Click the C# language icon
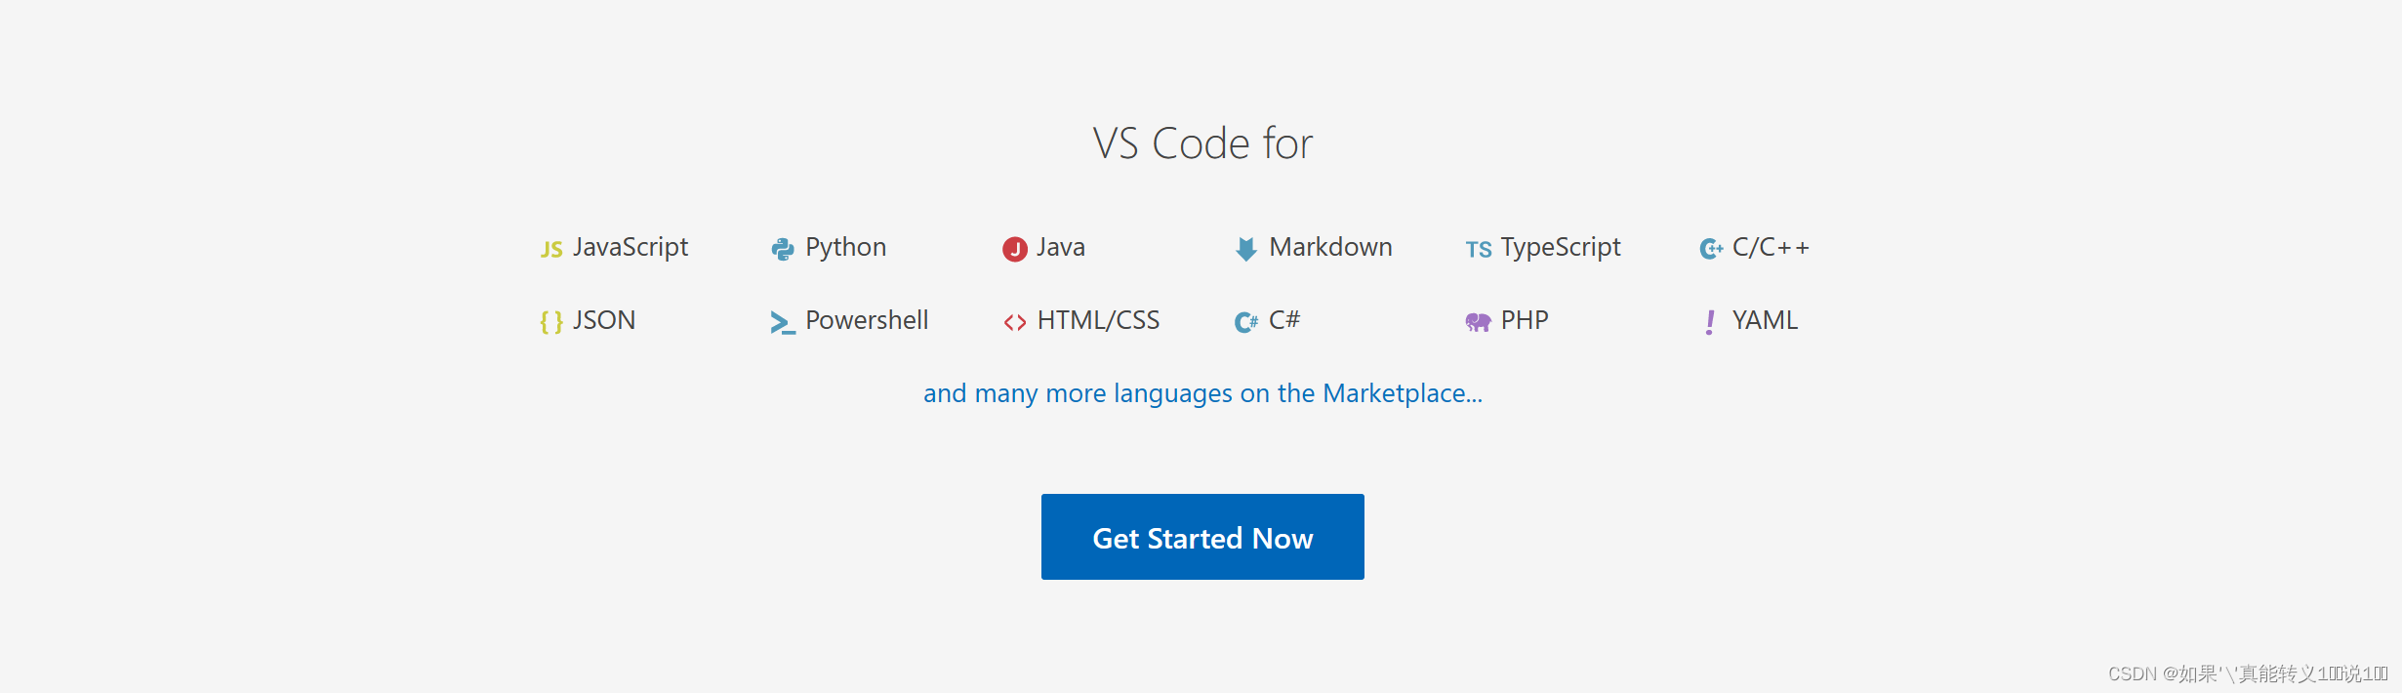2402x693 pixels. pyautogui.click(x=1246, y=322)
